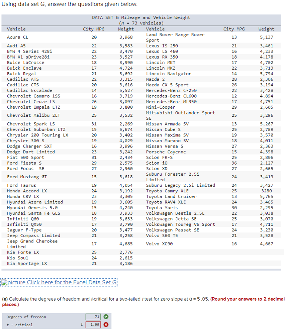Select the 'Audi A5' vehicle cell
This screenshot has height=331, width=287.
click(16, 46)
